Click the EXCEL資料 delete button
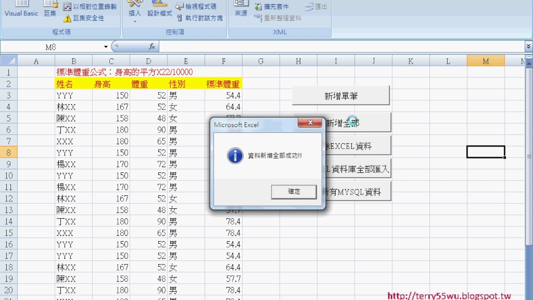The image size is (533, 300). 358,146
